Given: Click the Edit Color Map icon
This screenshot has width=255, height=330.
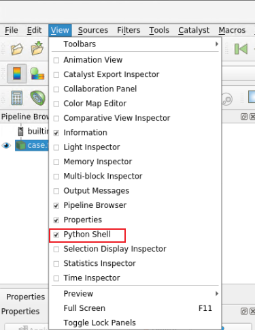Looking at the screenshot, I should [x=37, y=74].
